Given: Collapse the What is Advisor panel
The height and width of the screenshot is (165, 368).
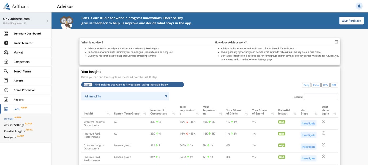Looking at the screenshot, I should click(336, 42).
